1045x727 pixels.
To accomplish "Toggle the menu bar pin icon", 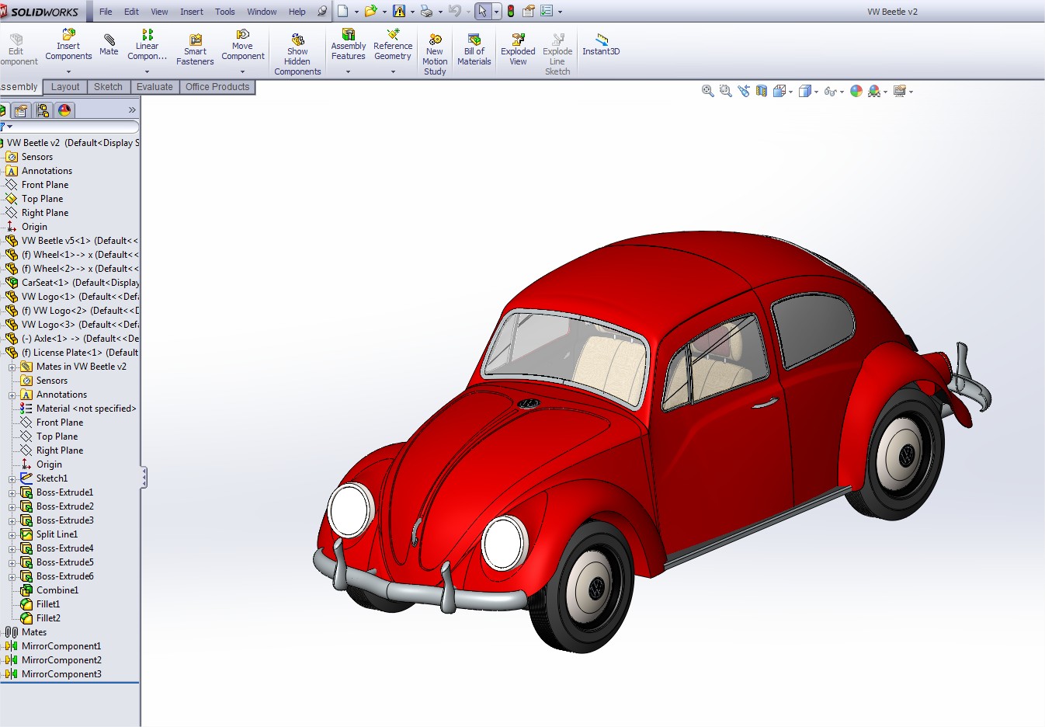I will tap(322, 11).
